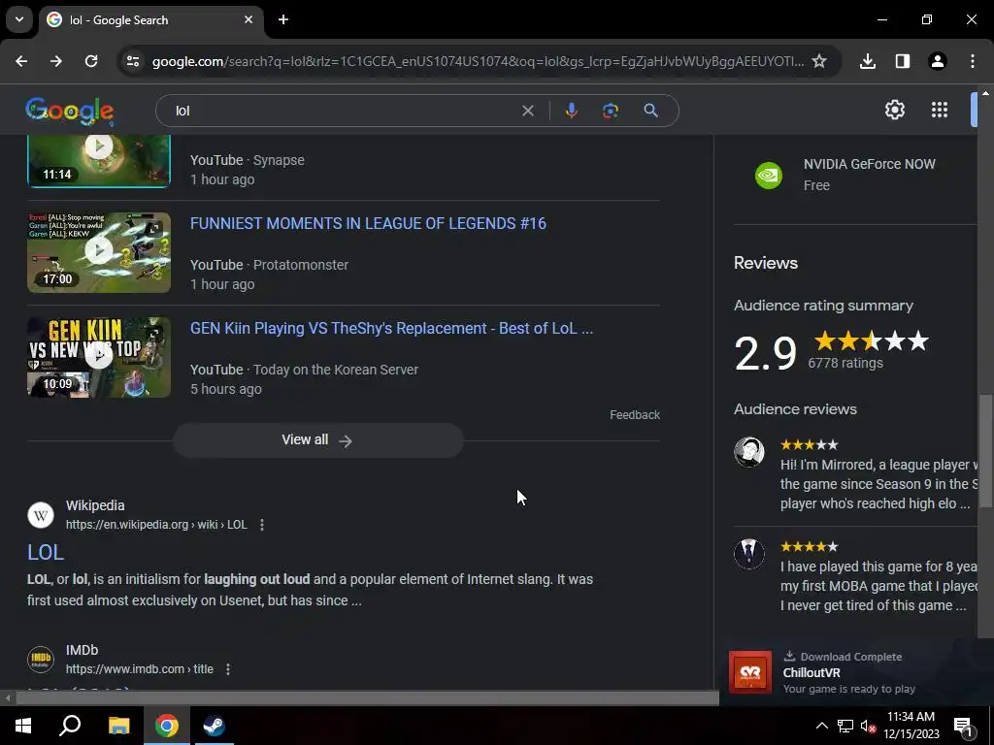The height and width of the screenshot is (745, 994).
Task: Play the GEN Kiin video thumbnail
Action: (99, 357)
